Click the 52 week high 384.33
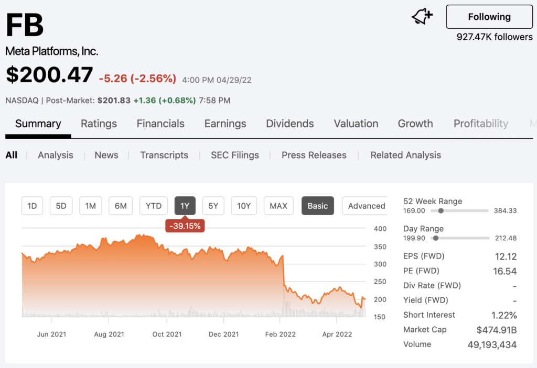Image resolution: width=537 pixels, height=368 pixels. pyautogui.click(x=505, y=210)
